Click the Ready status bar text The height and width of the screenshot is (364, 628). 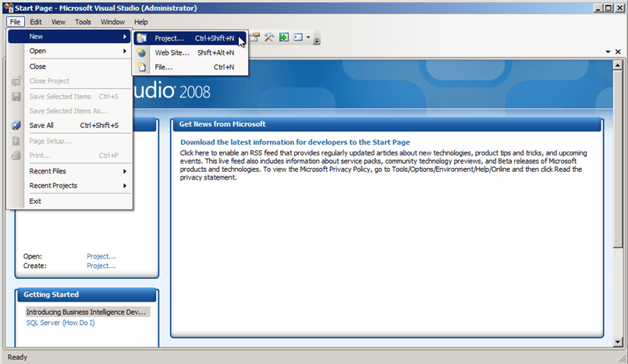coord(17,357)
